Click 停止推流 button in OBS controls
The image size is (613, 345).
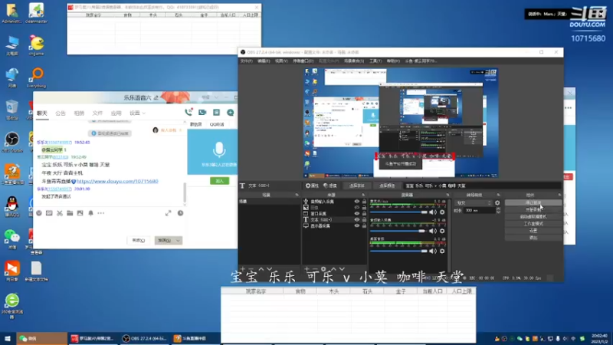tap(533, 202)
